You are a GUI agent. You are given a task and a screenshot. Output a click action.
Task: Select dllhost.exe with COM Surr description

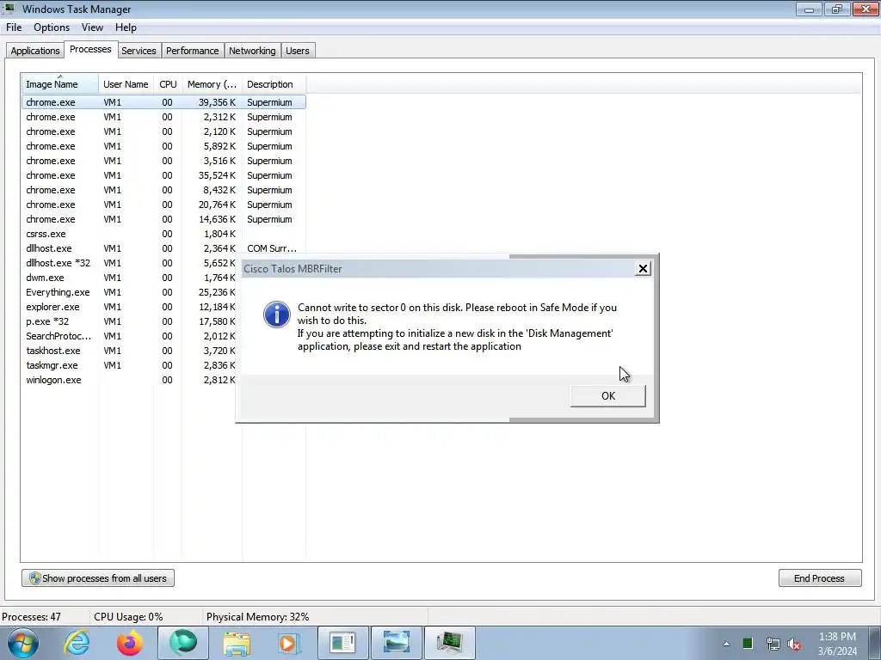pos(163,248)
